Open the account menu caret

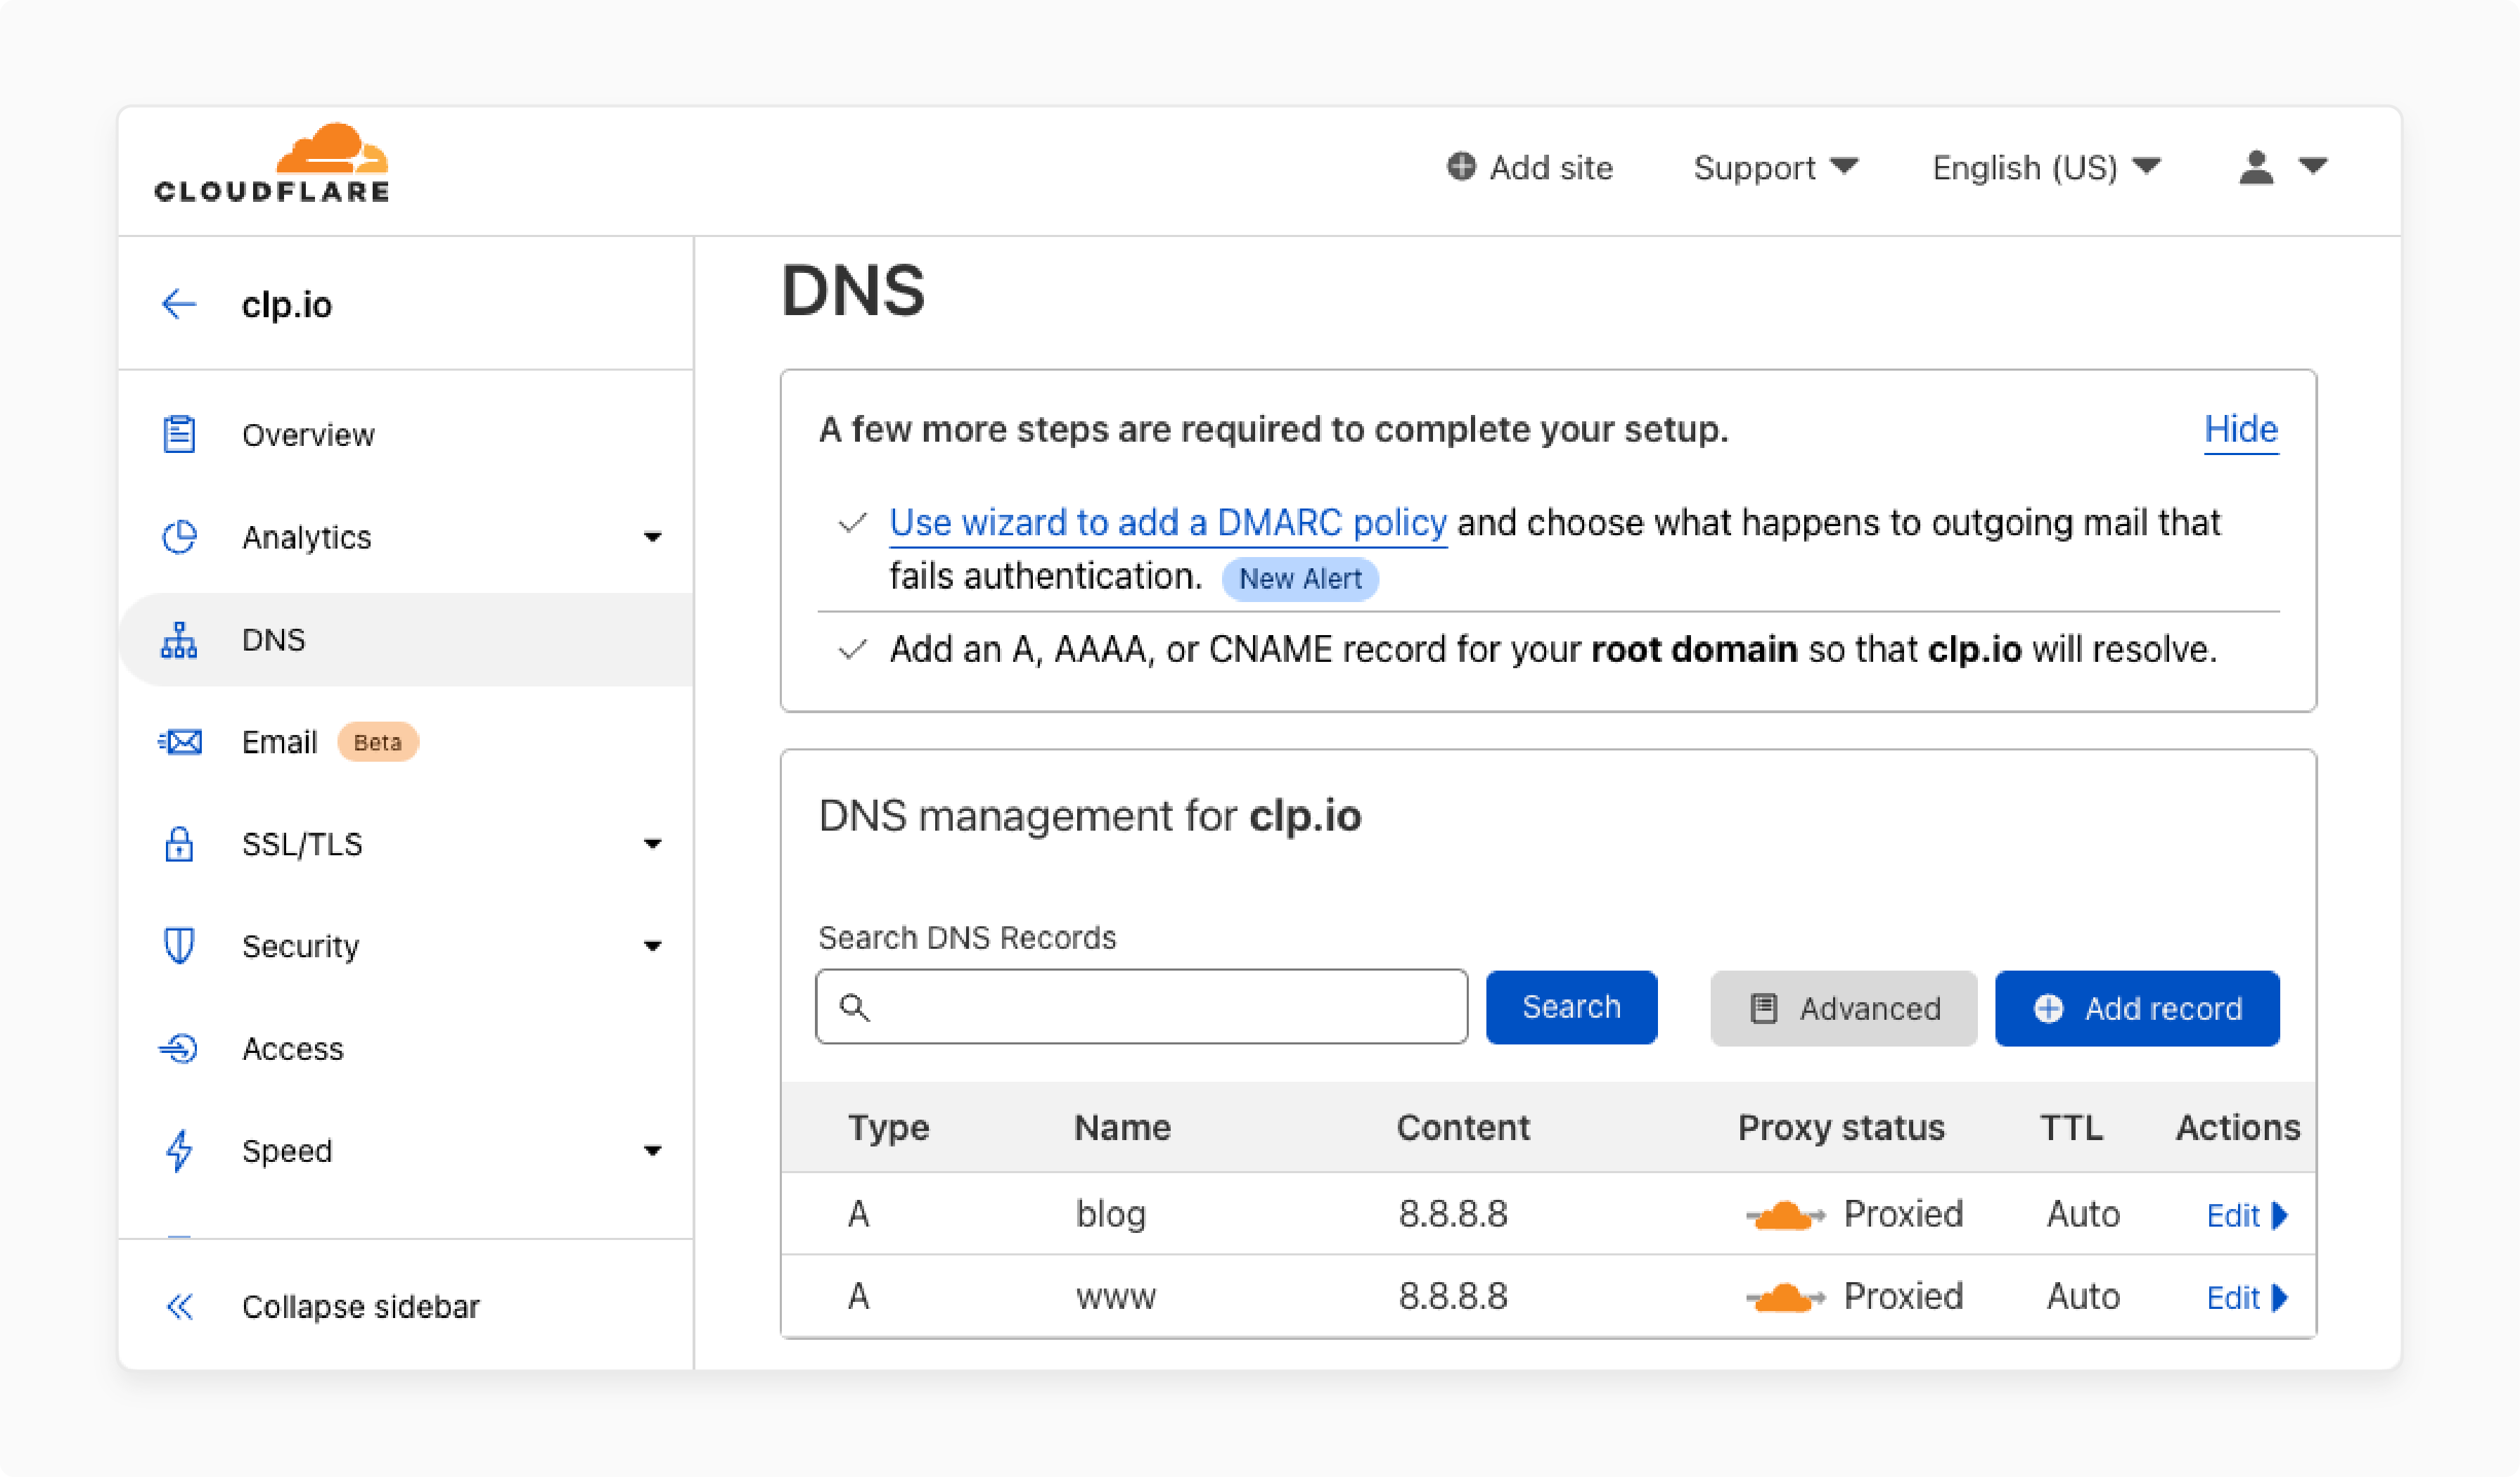(2313, 165)
